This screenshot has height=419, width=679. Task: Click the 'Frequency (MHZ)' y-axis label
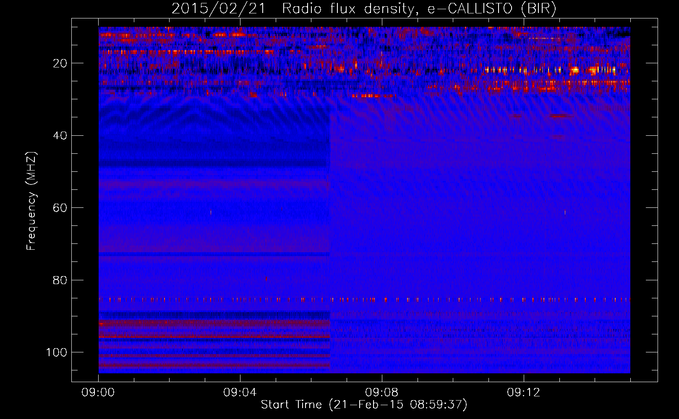pyautogui.click(x=31, y=201)
